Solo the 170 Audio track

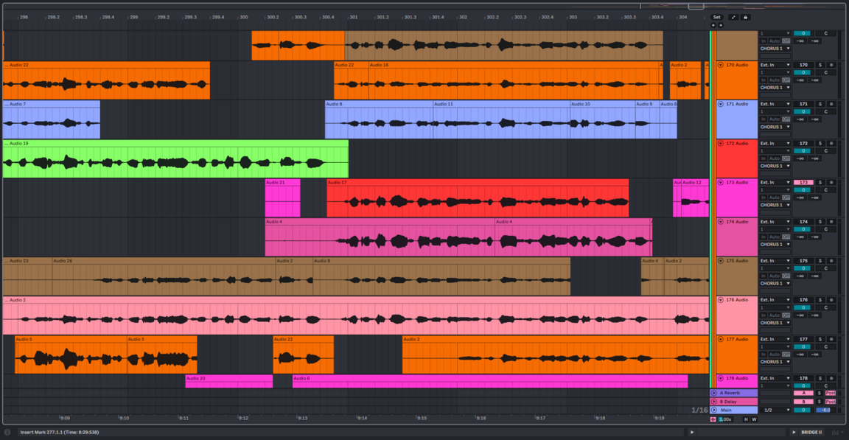pyautogui.click(x=819, y=65)
